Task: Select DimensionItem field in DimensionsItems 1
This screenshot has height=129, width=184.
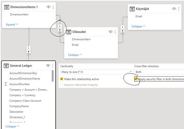Action: point(19,14)
